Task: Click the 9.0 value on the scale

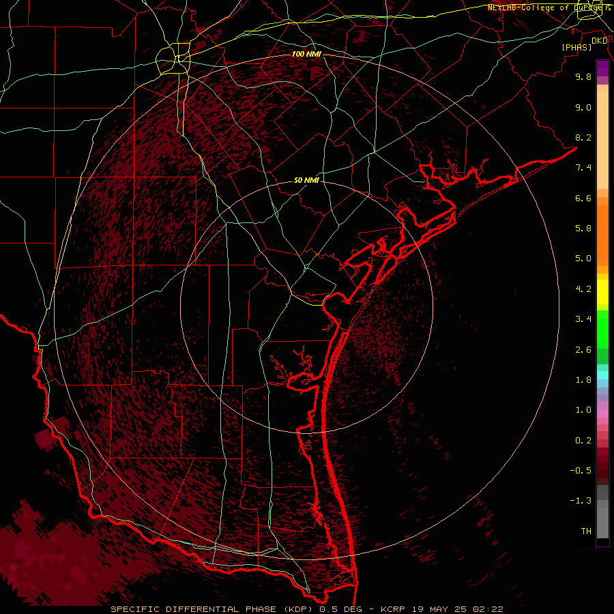Action: click(x=583, y=107)
